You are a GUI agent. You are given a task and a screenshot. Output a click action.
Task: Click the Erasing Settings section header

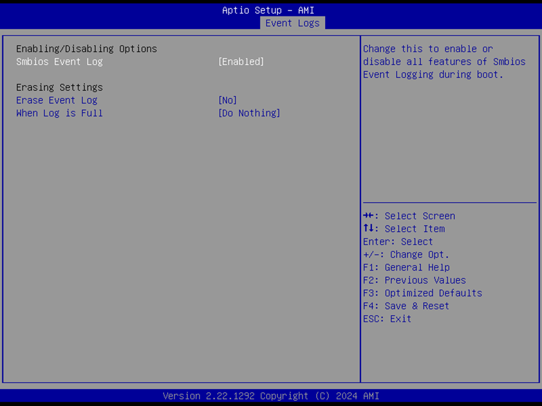point(59,87)
